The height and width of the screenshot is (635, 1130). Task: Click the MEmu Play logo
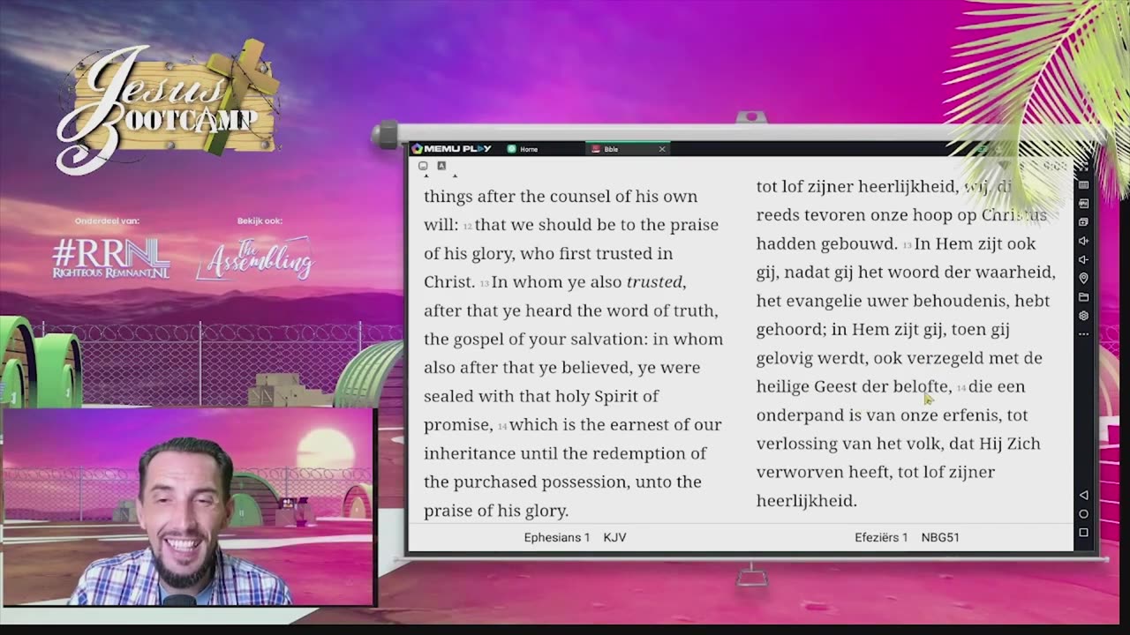point(452,148)
